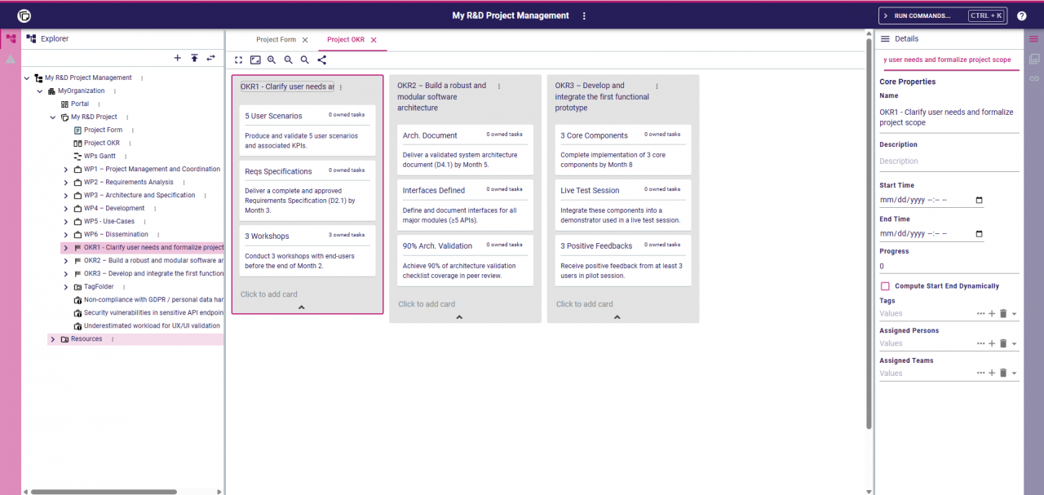Click the zoom in magnifier on the board toolbar
The width and height of the screenshot is (1044, 495).
pyautogui.click(x=270, y=59)
